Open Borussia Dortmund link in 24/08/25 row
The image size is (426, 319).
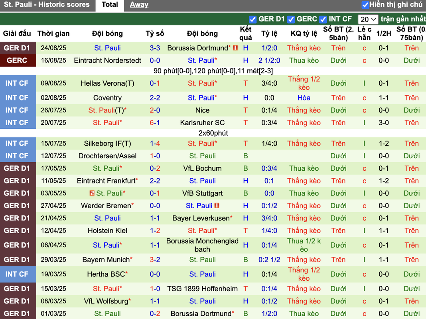coord(197,48)
